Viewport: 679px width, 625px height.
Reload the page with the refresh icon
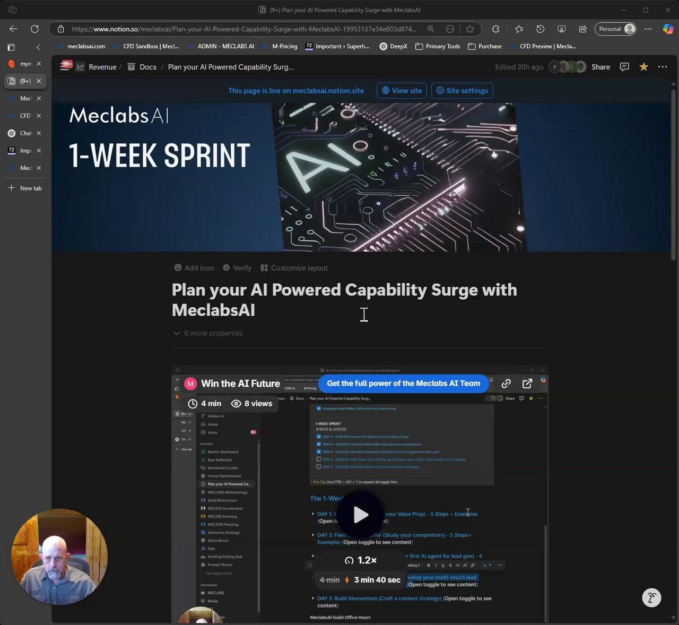tap(35, 29)
